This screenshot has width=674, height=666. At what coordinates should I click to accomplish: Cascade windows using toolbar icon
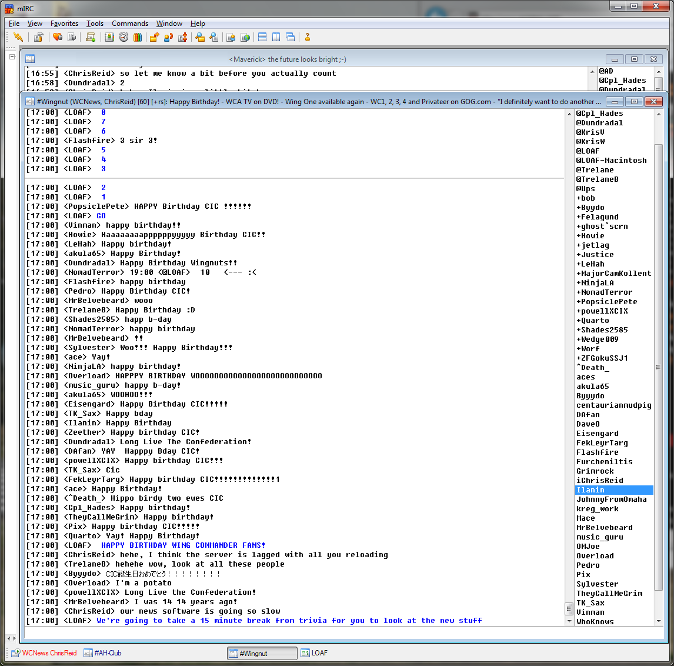pos(291,38)
